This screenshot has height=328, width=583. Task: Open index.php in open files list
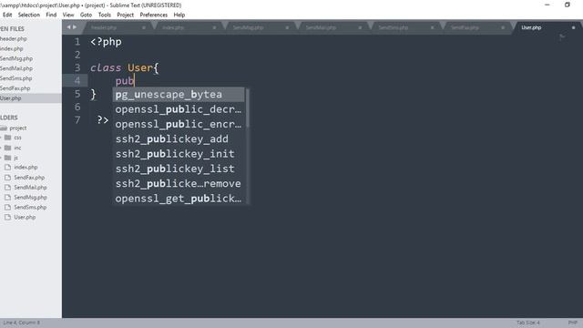[x=12, y=48]
